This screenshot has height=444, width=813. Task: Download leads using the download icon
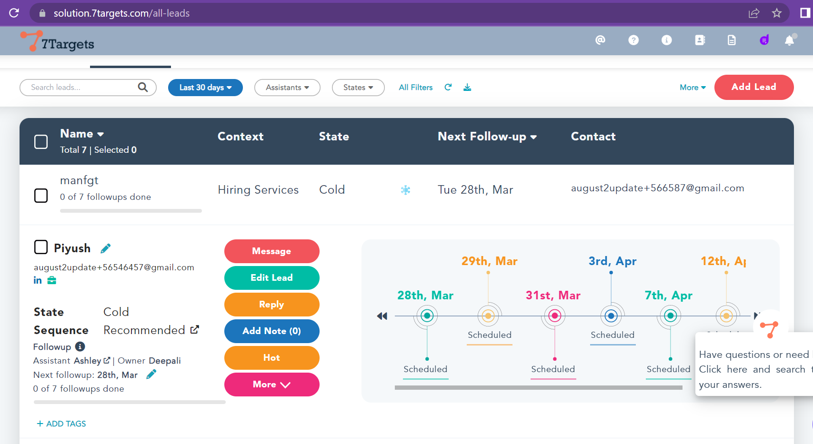tap(467, 87)
